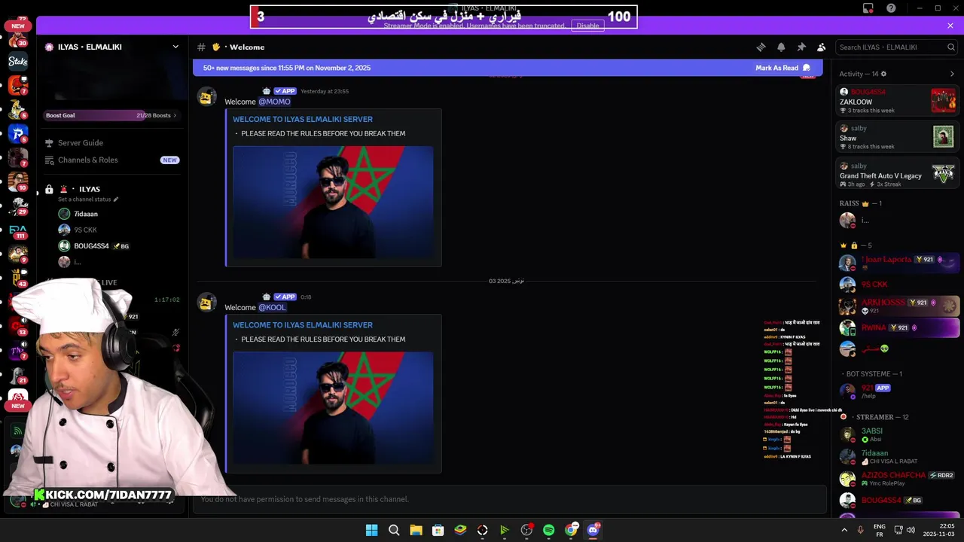
Task: Select user 7idaaan in voice channel
Action: pos(86,214)
